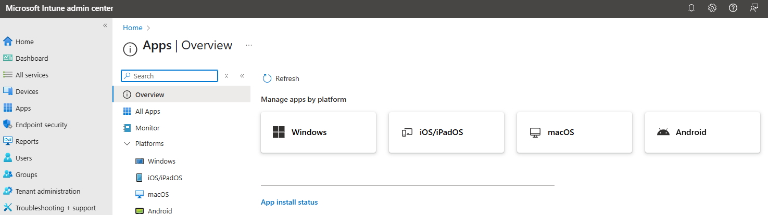This screenshot has width=768, height=215.
Task: Click the Apps grid icon in sidebar
Action: pyautogui.click(x=8, y=108)
